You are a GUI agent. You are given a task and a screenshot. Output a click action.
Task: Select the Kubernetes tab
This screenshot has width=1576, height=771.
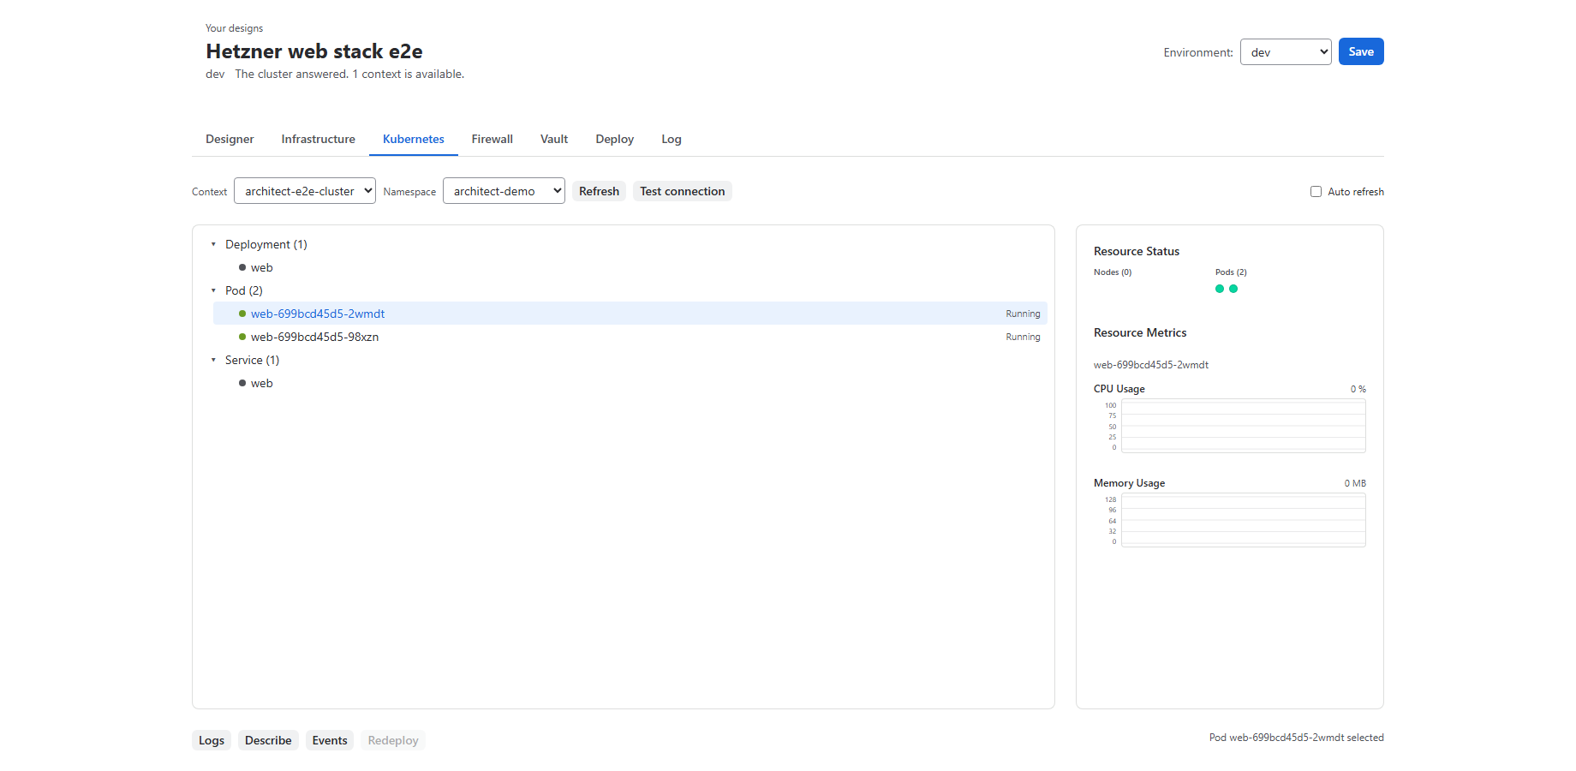click(x=414, y=139)
